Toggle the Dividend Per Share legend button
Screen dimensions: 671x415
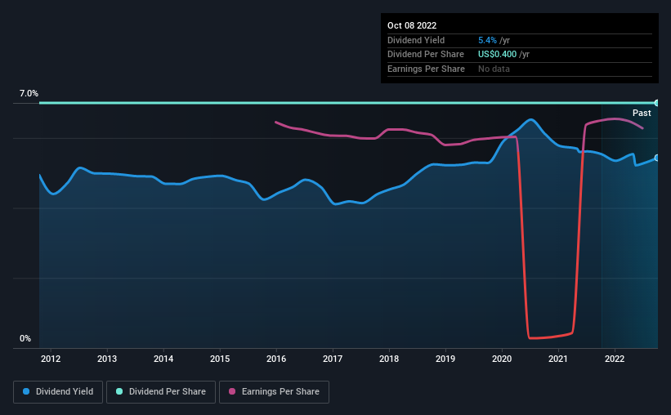161,392
